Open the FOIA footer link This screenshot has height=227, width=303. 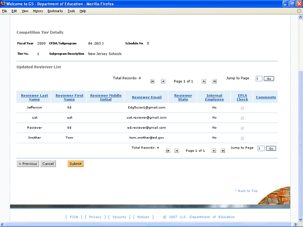click(x=74, y=217)
